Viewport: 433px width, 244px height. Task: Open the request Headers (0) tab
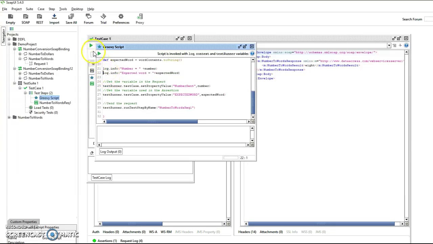point(111,232)
